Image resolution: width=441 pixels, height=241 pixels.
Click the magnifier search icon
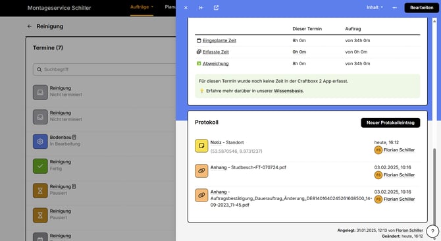[x=39, y=69]
